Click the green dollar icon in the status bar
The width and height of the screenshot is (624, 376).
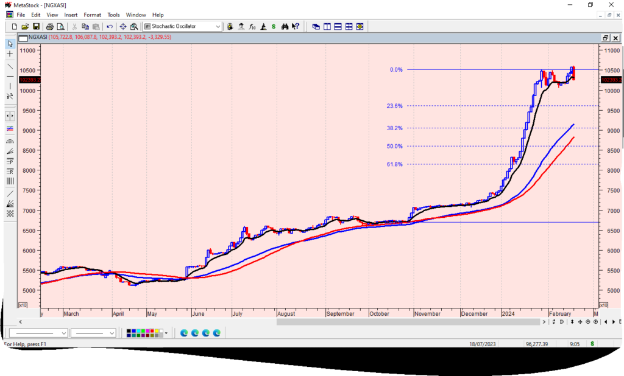pyautogui.click(x=592, y=344)
